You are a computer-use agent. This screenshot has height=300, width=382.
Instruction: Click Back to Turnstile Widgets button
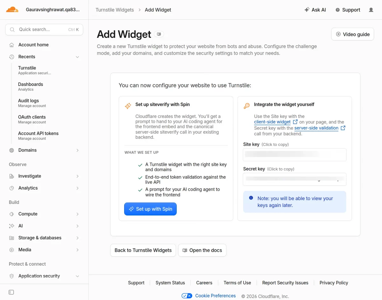[143, 250]
